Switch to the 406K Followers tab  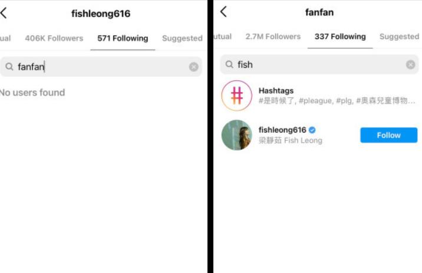coord(54,38)
